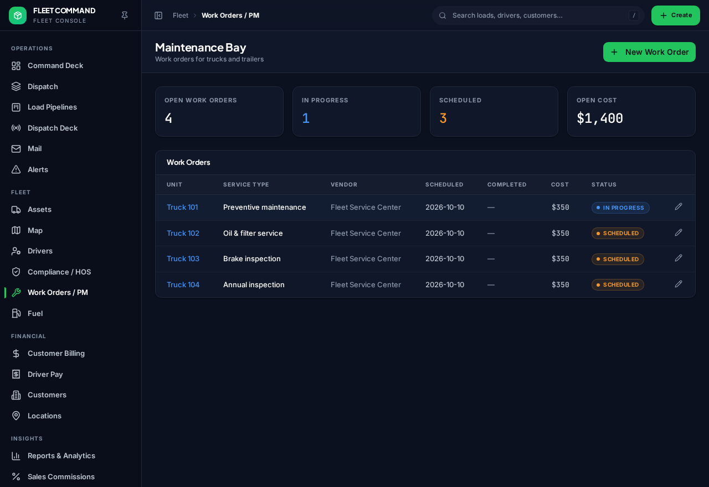
Task: Open the Truck 103 link
Action: [x=183, y=258]
